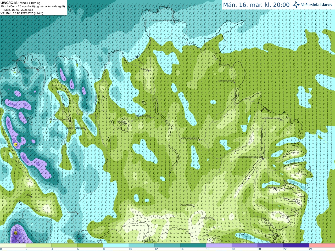The height and width of the screenshot is (251, 335).
Task: Click the legend scale value 12
Action: [156, 249]
